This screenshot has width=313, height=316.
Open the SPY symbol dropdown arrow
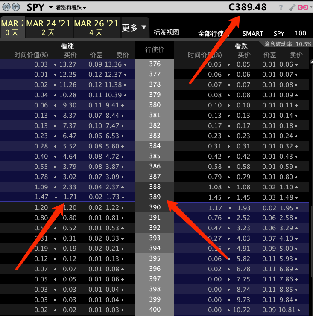[x=51, y=8]
